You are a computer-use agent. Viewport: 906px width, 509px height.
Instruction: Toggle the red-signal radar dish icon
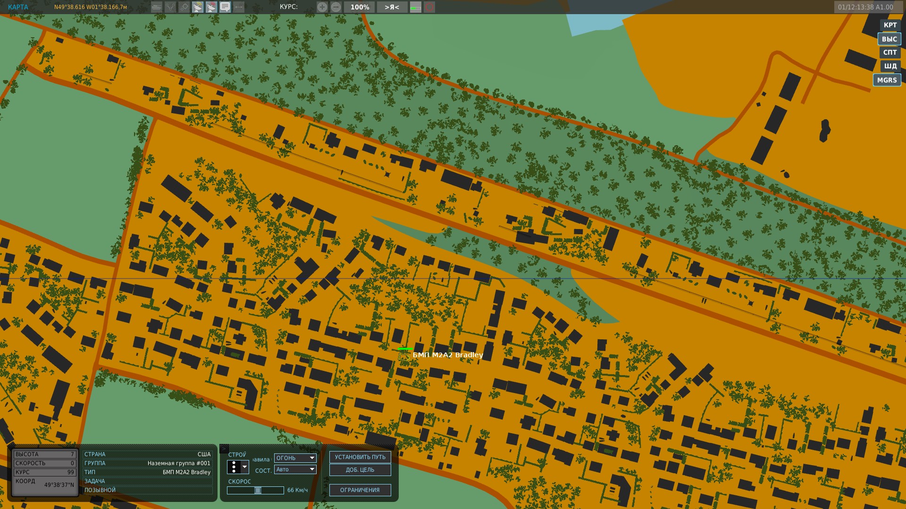tap(211, 7)
